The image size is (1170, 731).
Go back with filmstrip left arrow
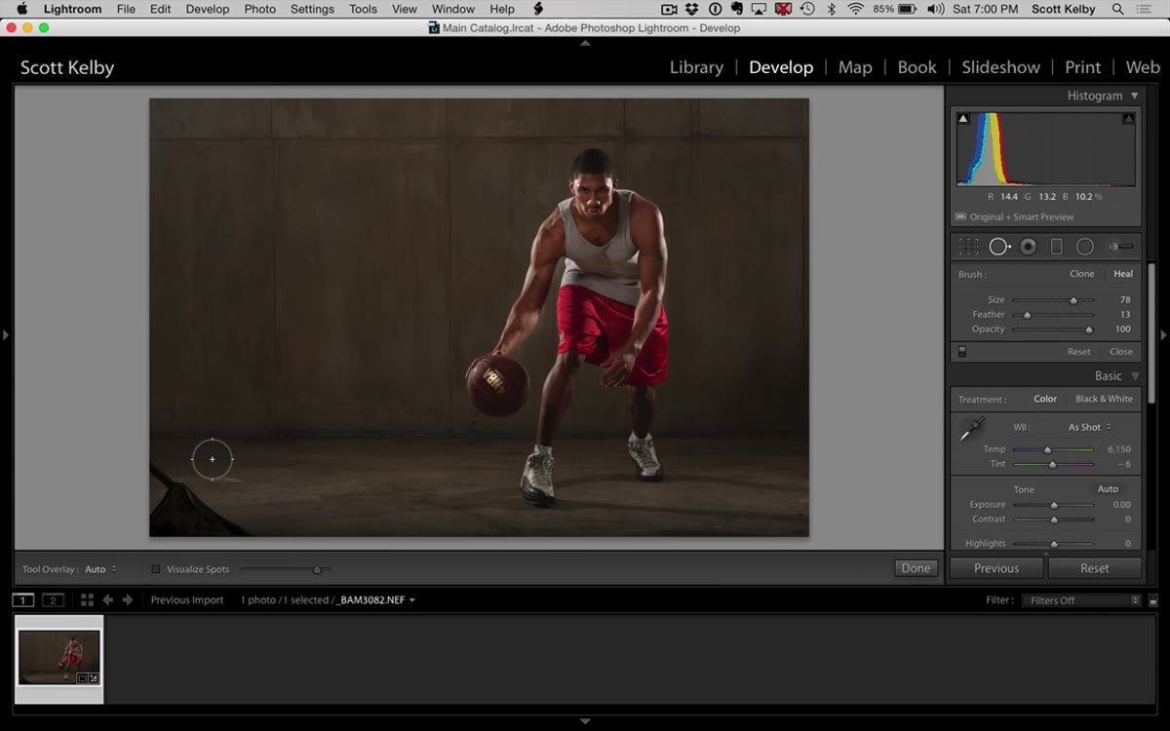[x=108, y=600]
